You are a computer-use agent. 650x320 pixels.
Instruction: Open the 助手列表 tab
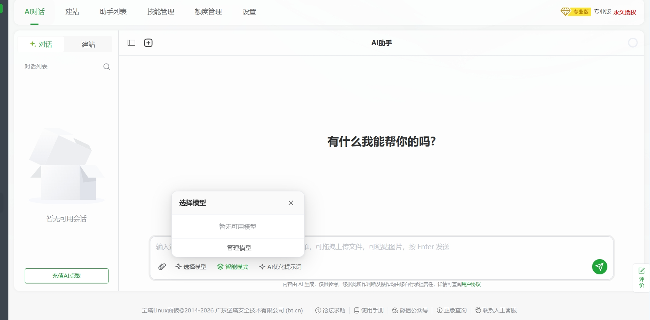(113, 12)
